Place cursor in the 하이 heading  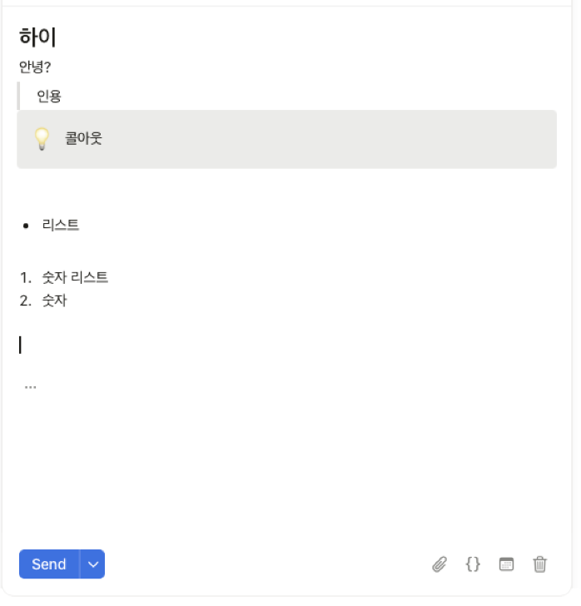[37, 37]
